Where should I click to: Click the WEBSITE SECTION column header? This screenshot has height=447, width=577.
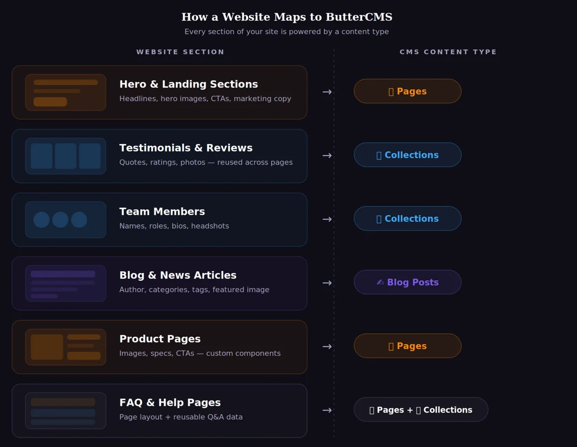pyautogui.click(x=180, y=52)
